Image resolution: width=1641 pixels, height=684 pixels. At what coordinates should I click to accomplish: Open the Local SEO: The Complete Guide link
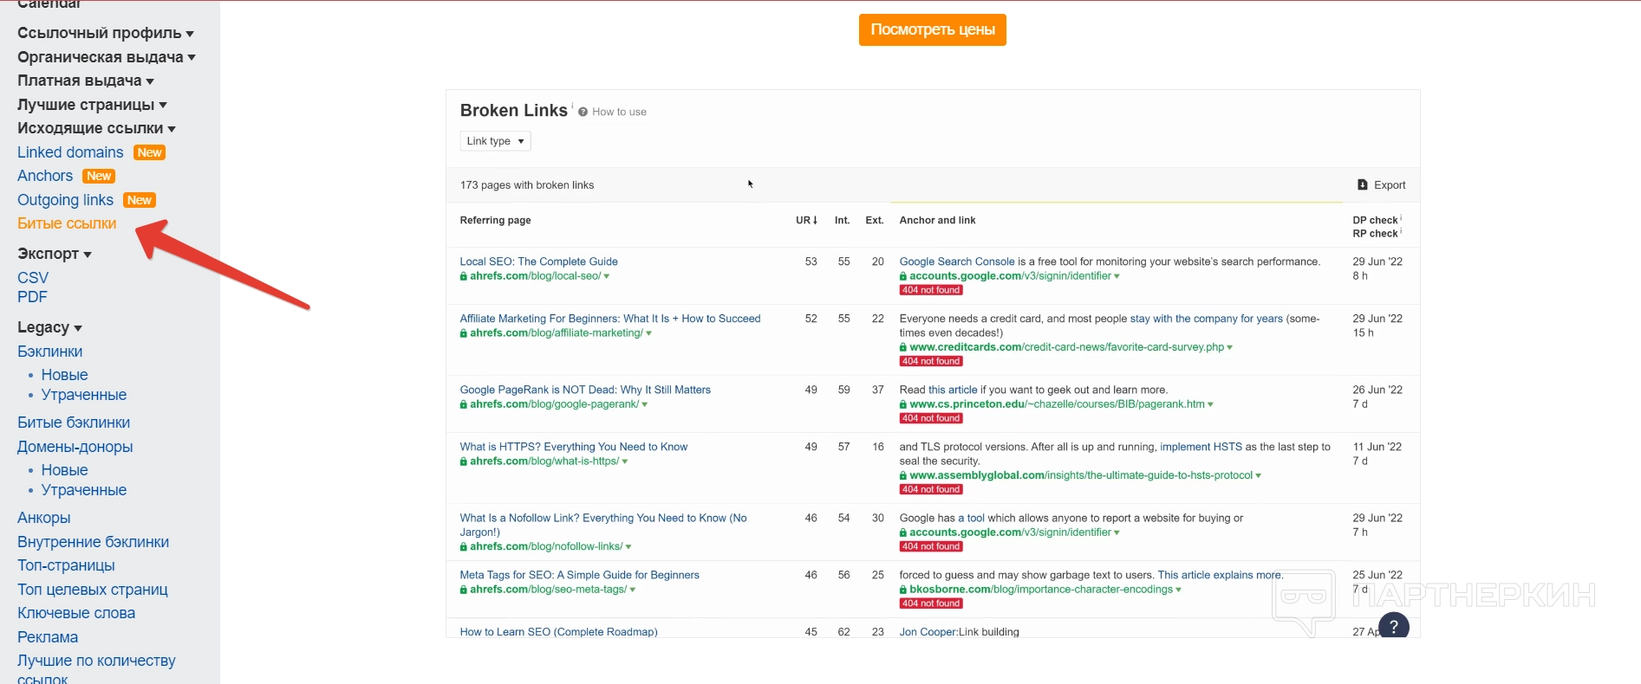click(x=538, y=261)
